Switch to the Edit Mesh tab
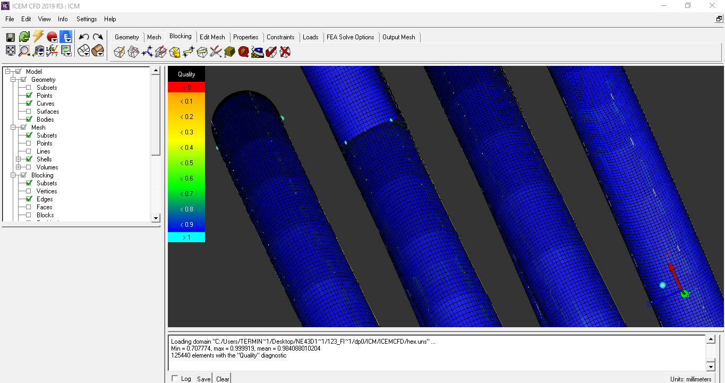 (x=212, y=37)
